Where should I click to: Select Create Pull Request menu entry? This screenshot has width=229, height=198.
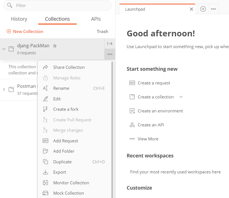74,120
